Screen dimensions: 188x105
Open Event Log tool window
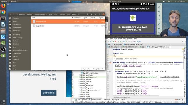coord(179,100)
